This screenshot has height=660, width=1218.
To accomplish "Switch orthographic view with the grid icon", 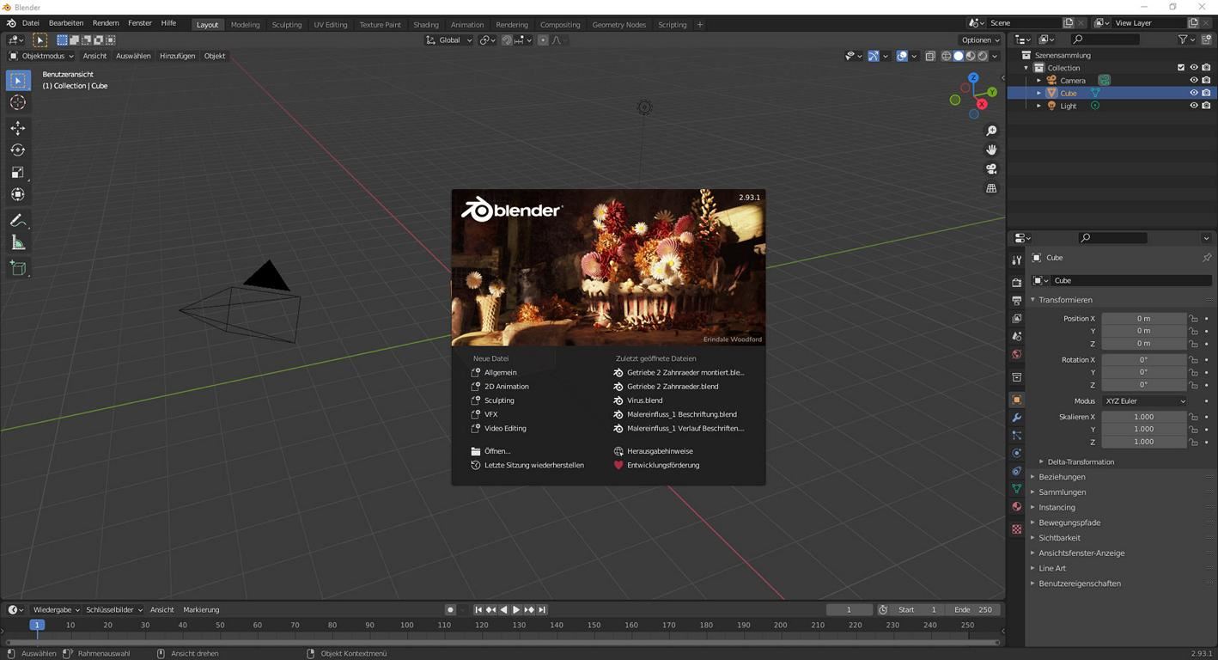I will tap(991, 188).
